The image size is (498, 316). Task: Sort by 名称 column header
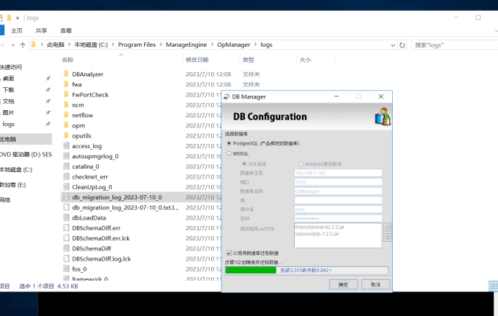68,60
